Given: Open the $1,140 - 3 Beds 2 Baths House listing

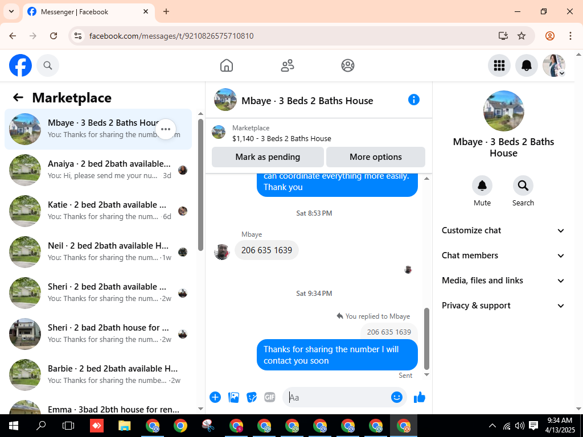Looking at the screenshot, I should [x=281, y=139].
